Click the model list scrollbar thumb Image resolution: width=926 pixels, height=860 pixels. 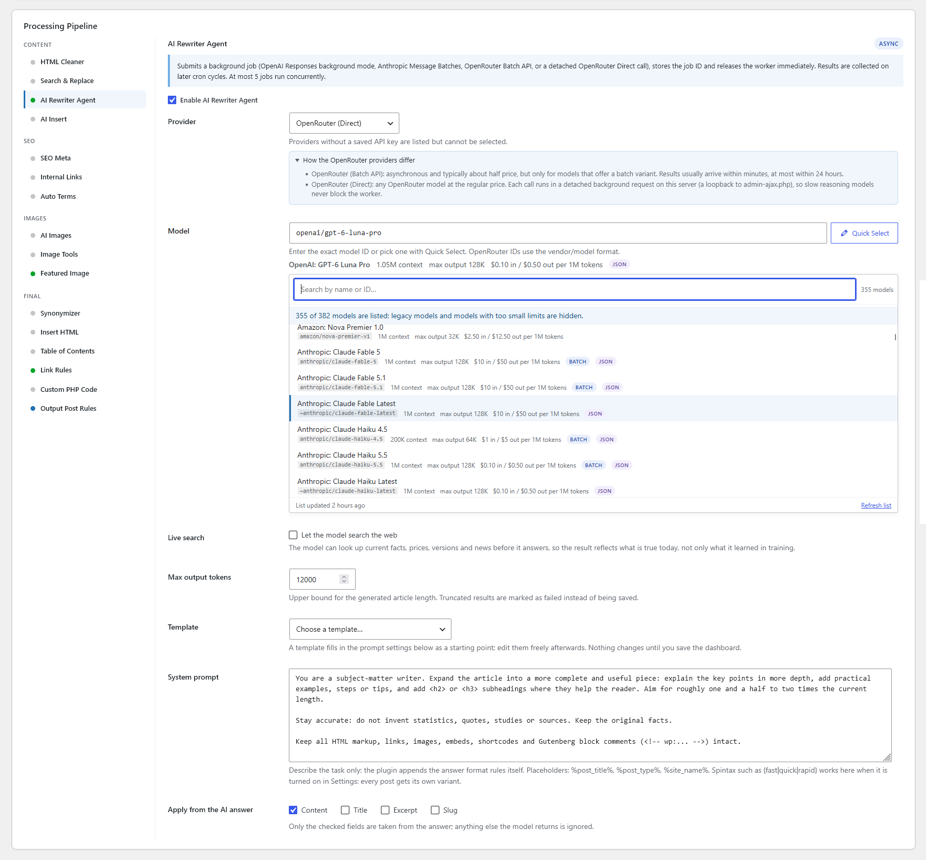point(895,337)
